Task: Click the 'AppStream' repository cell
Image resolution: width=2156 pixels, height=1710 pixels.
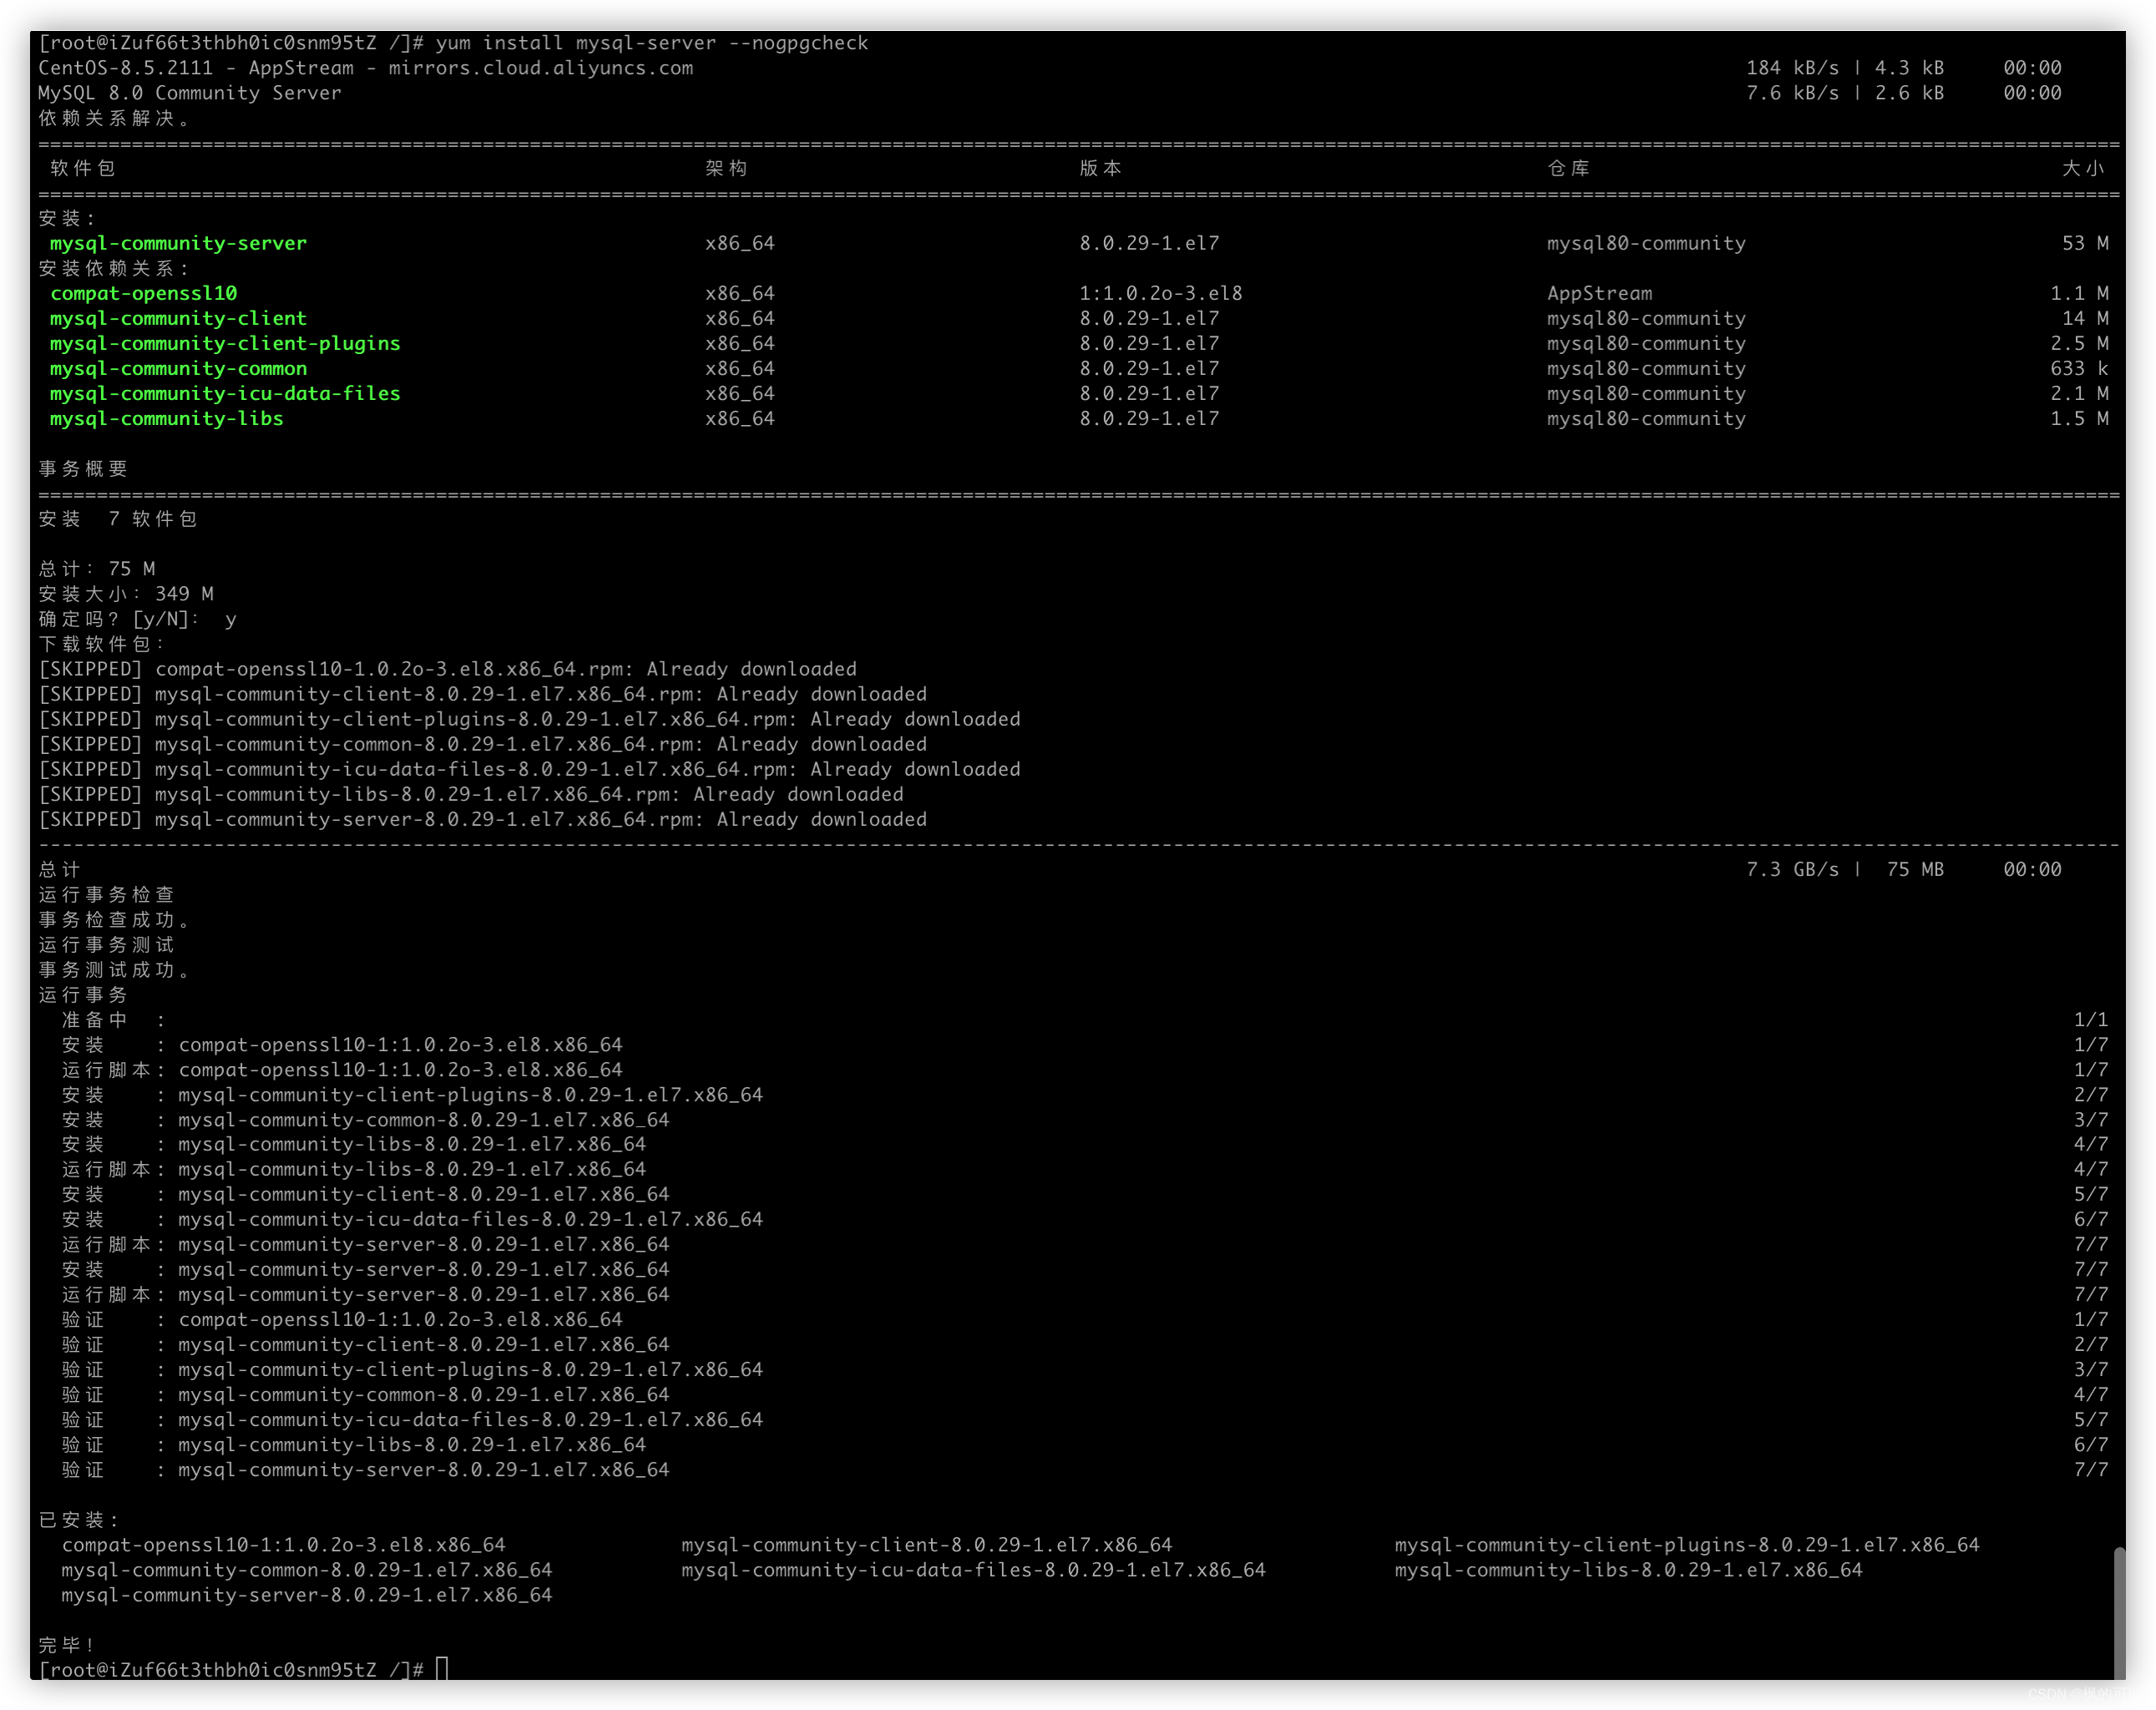Action: [1599, 293]
